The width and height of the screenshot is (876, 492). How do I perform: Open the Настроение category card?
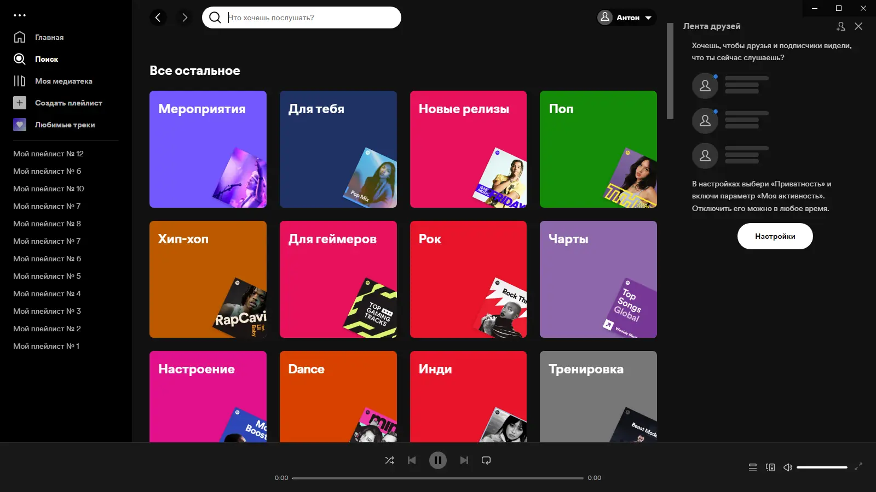click(x=208, y=396)
